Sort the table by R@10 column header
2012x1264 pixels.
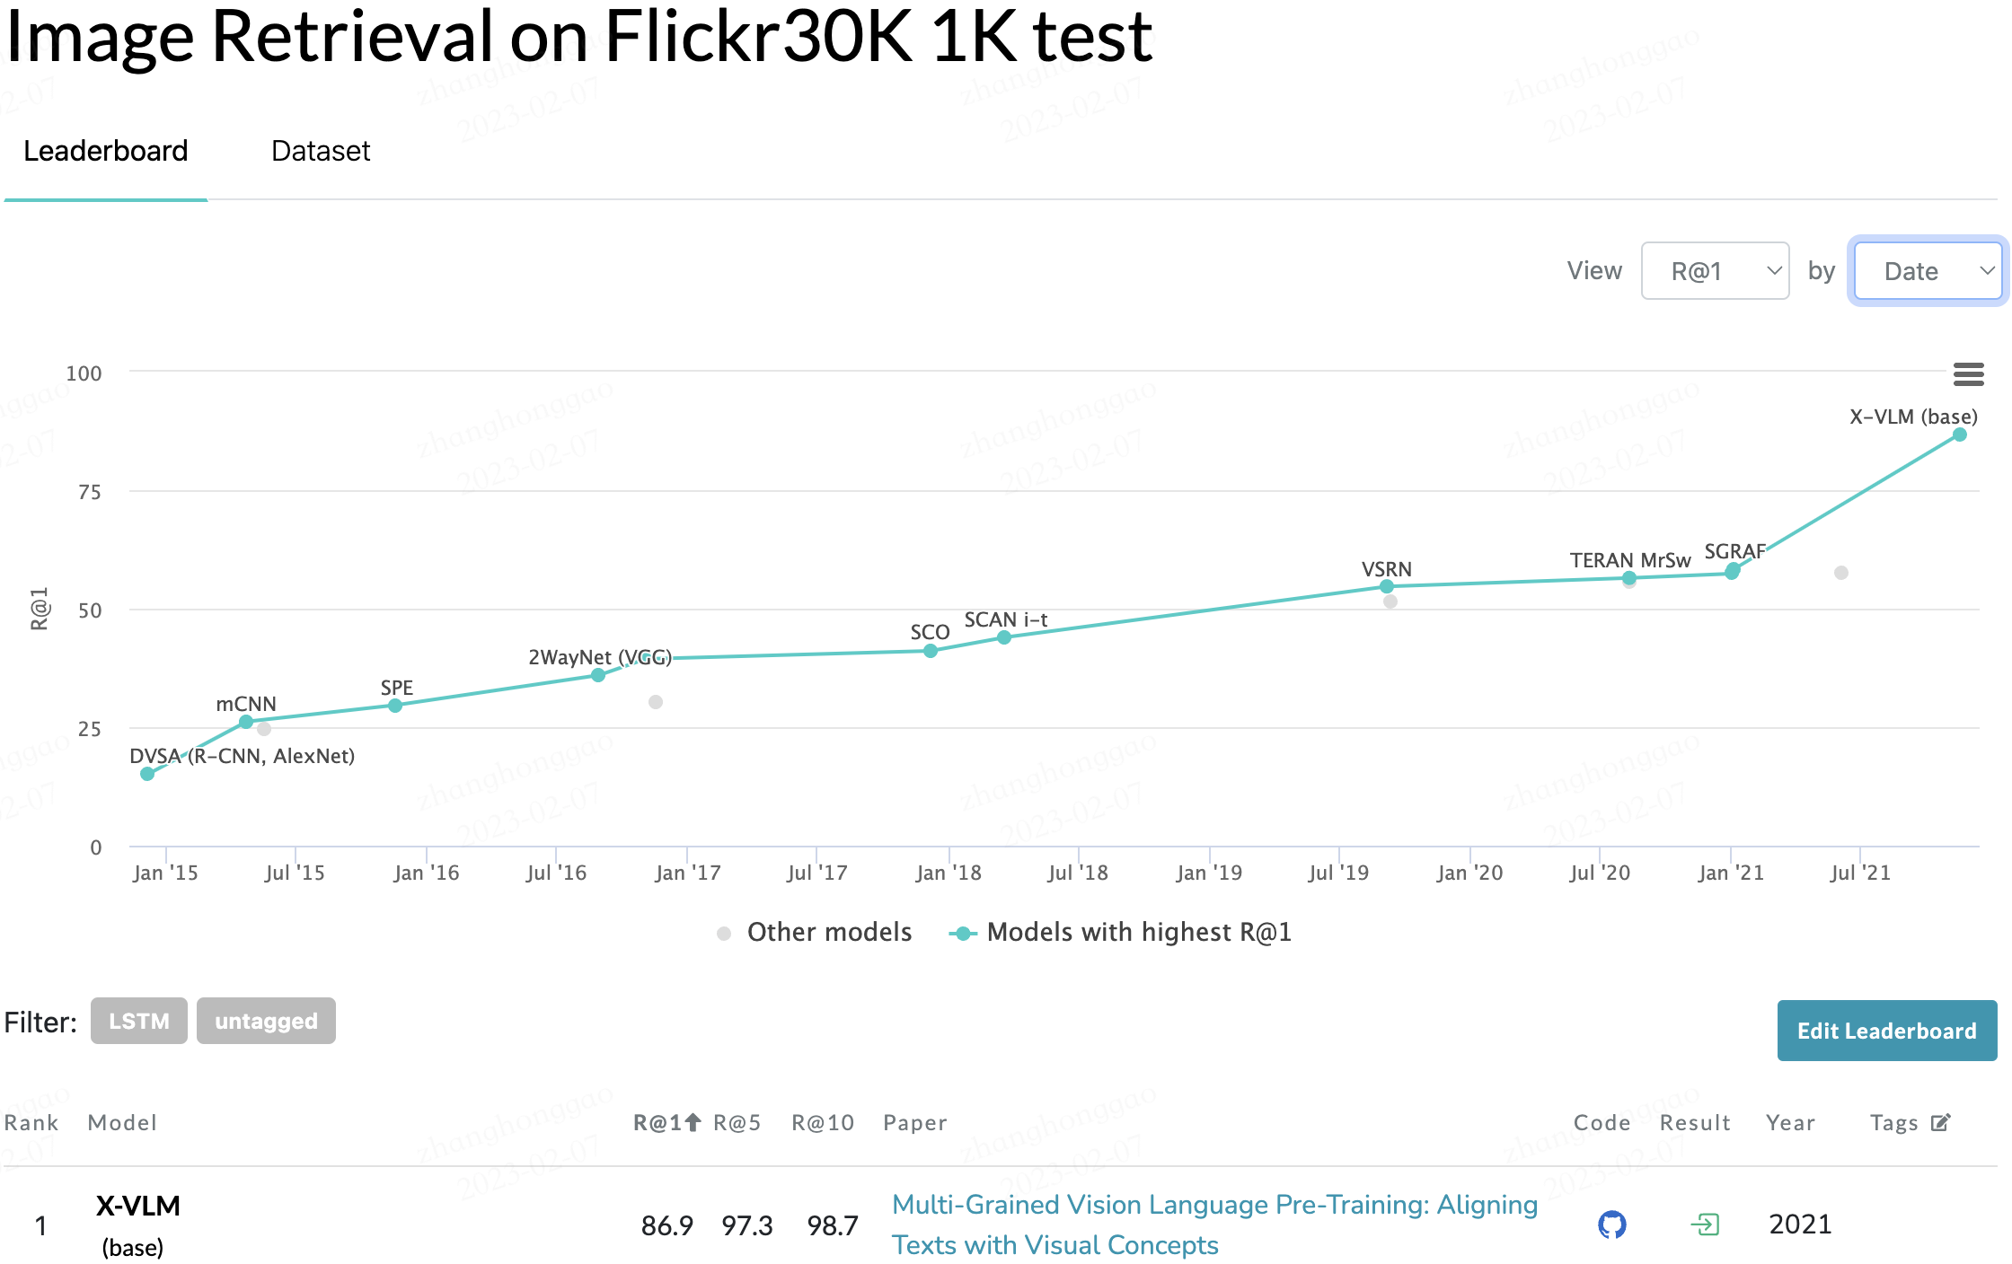point(822,1122)
